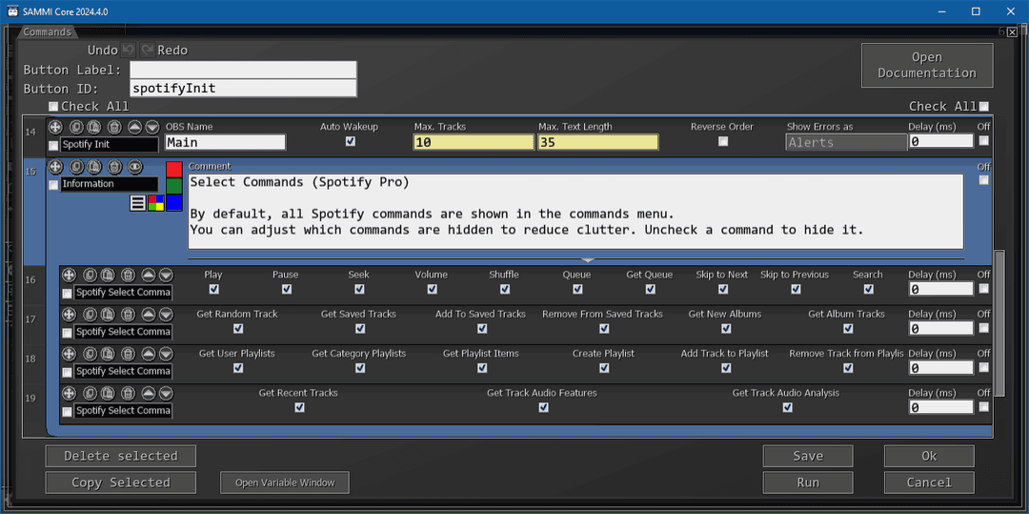Click the Save button
This screenshot has width=1029, height=514.
click(808, 456)
